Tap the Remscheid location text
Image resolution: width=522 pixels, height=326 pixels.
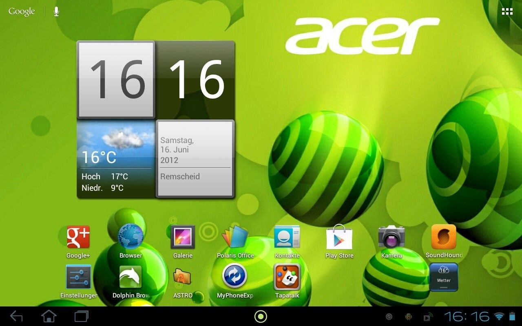tap(180, 176)
